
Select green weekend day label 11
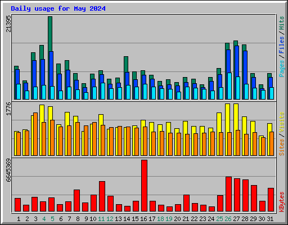coord(101,219)
